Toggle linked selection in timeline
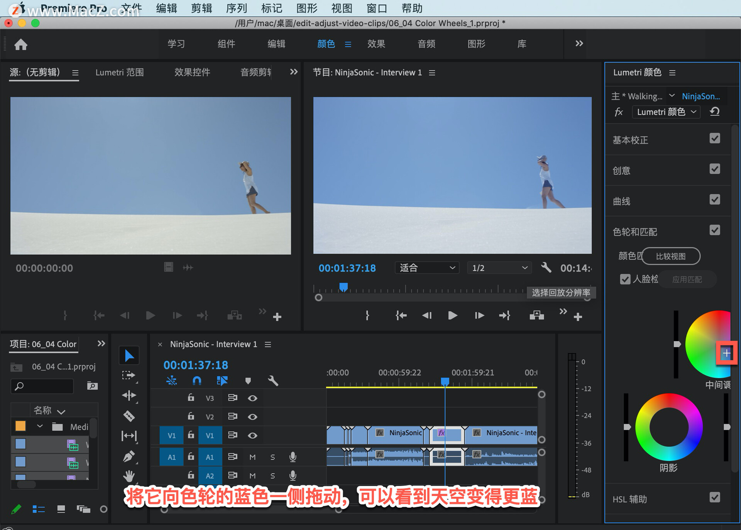The image size is (741, 530). coord(222,381)
